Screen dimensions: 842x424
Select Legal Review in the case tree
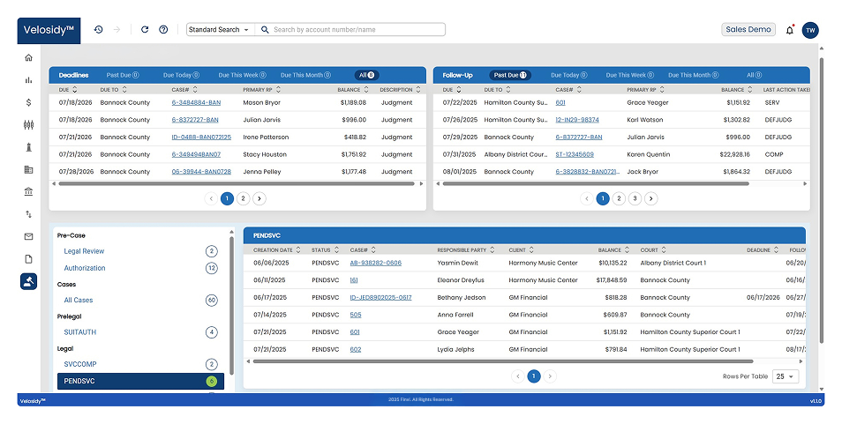point(84,251)
